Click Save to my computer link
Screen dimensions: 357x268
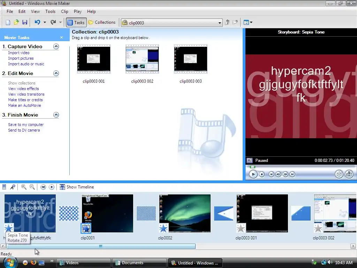point(26,125)
